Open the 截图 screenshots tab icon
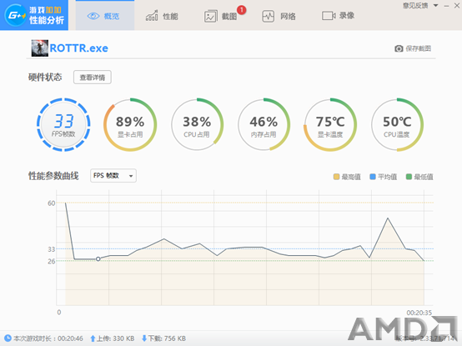Screen dimensions: 462x346 coord(210,17)
